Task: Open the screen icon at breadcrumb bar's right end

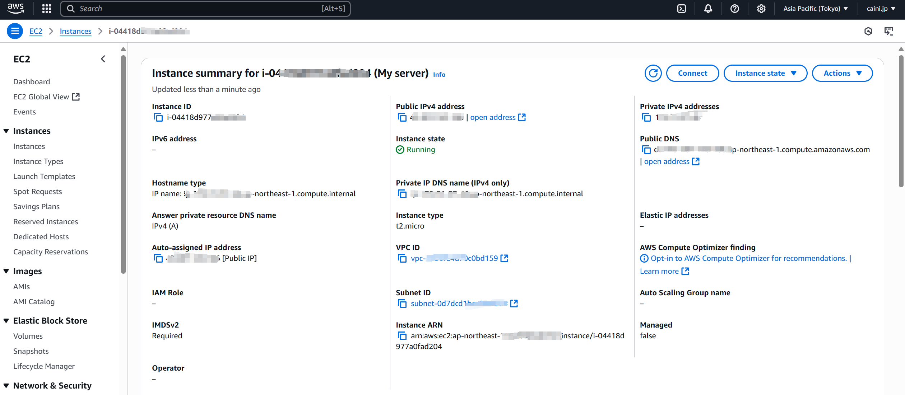Action: [889, 31]
